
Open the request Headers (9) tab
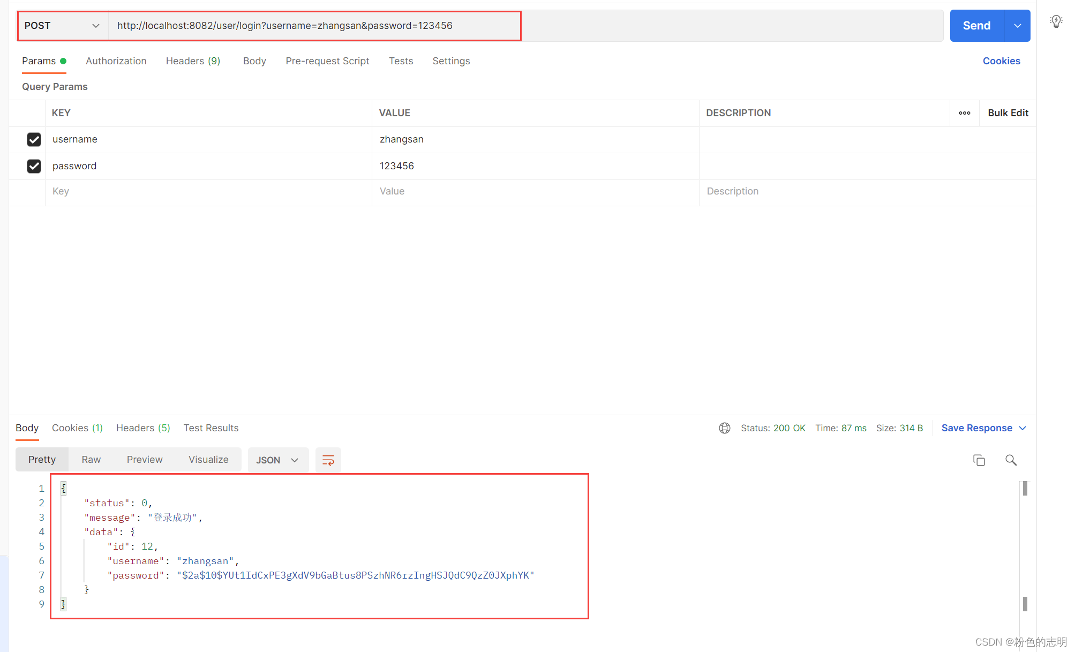tap(193, 61)
